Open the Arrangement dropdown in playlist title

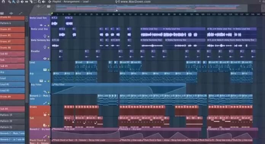(72, 2)
